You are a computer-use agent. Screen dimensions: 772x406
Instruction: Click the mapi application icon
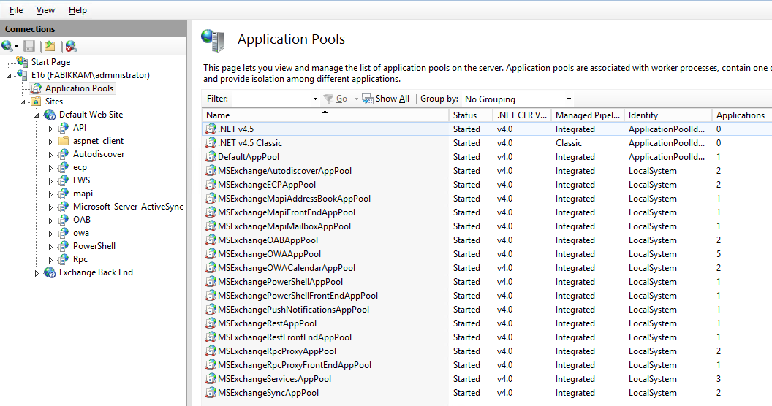(x=64, y=194)
